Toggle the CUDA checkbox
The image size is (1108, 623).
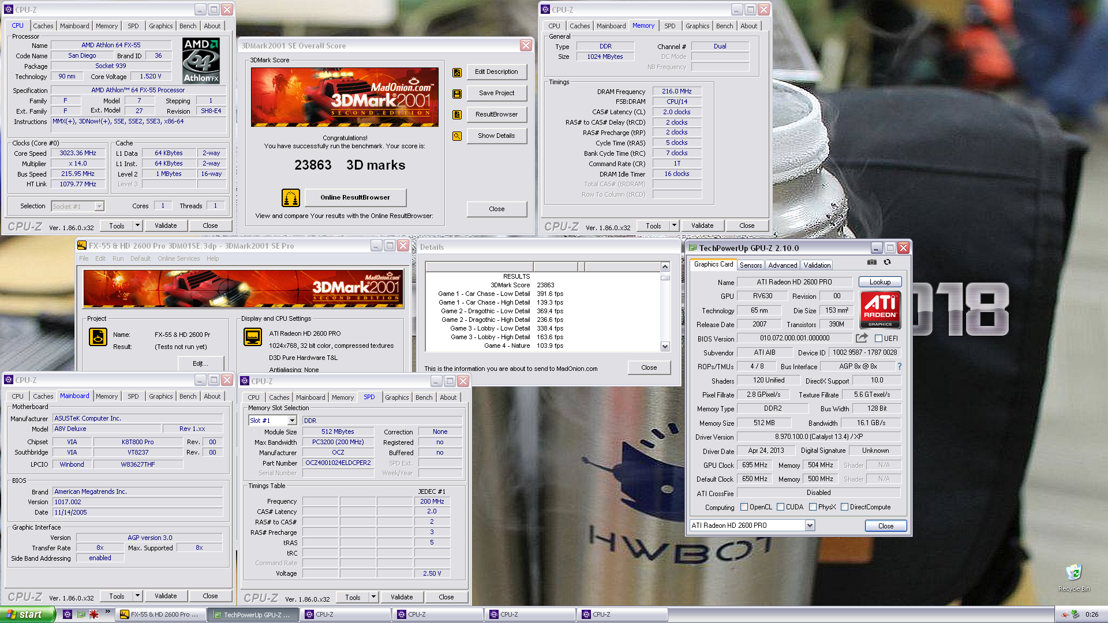coord(780,507)
